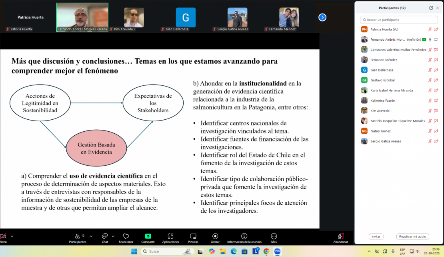Toggle the Video camera on

coord(3,236)
